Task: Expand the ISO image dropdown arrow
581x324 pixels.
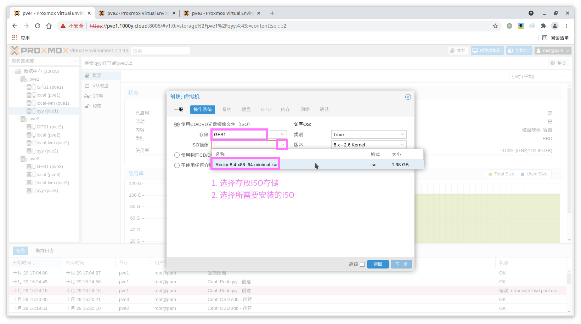Action: pos(282,145)
